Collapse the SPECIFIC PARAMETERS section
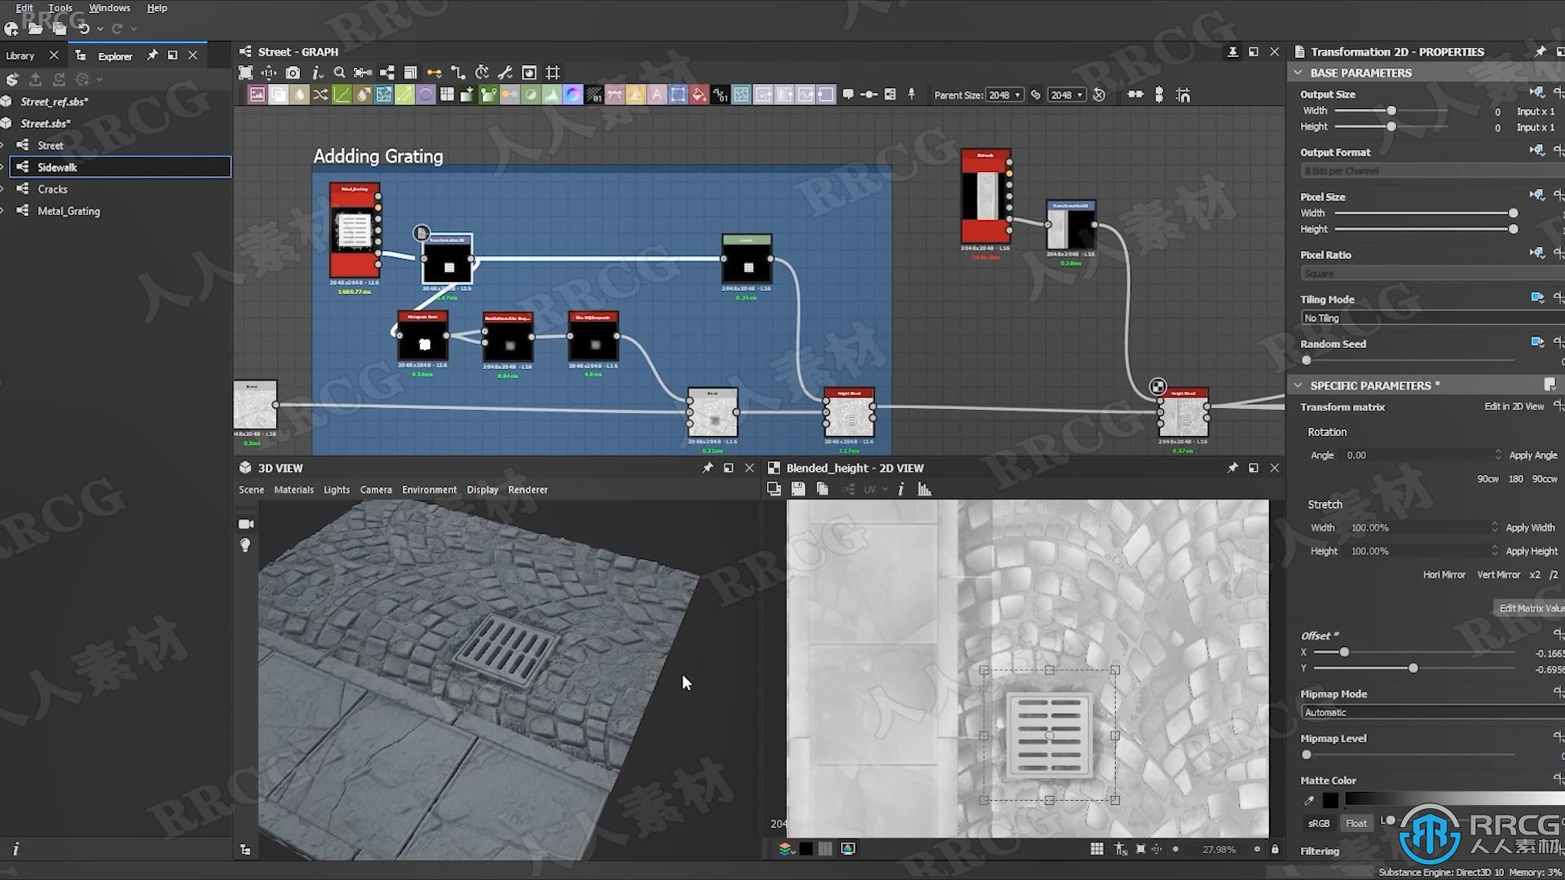 (x=1298, y=385)
